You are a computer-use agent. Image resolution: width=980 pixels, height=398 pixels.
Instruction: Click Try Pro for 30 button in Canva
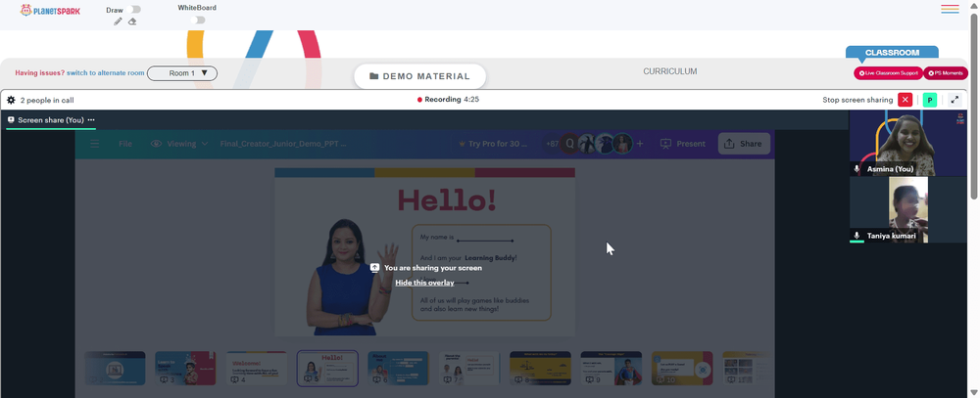coord(494,144)
